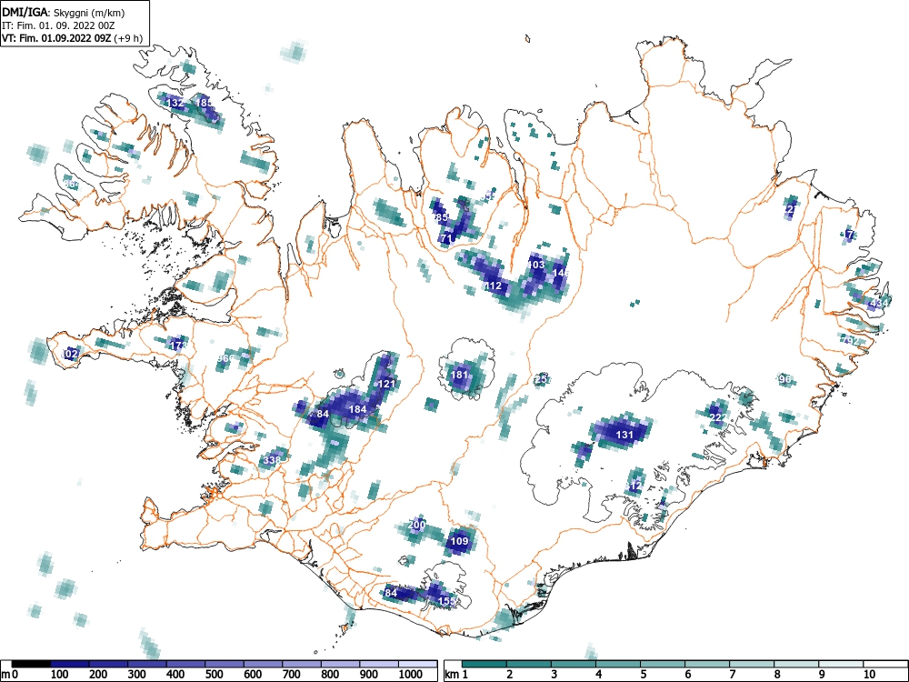The height and width of the screenshot is (682, 909).
Task: Select the '864' visibility value
Action: (x=72, y=184)
